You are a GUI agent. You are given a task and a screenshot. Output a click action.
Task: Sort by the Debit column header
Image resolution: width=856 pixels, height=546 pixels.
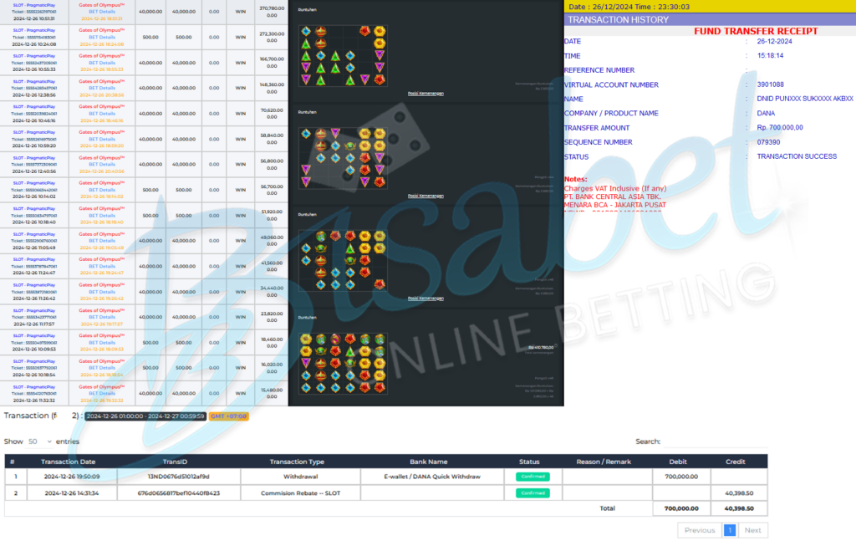pyautogui.click(x=678, y=462)
